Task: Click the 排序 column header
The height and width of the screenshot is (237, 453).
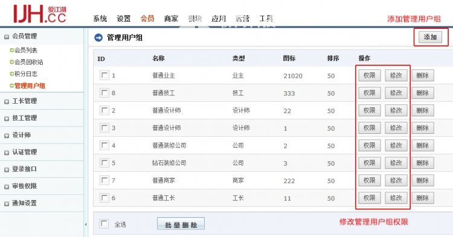Action: 333,58
